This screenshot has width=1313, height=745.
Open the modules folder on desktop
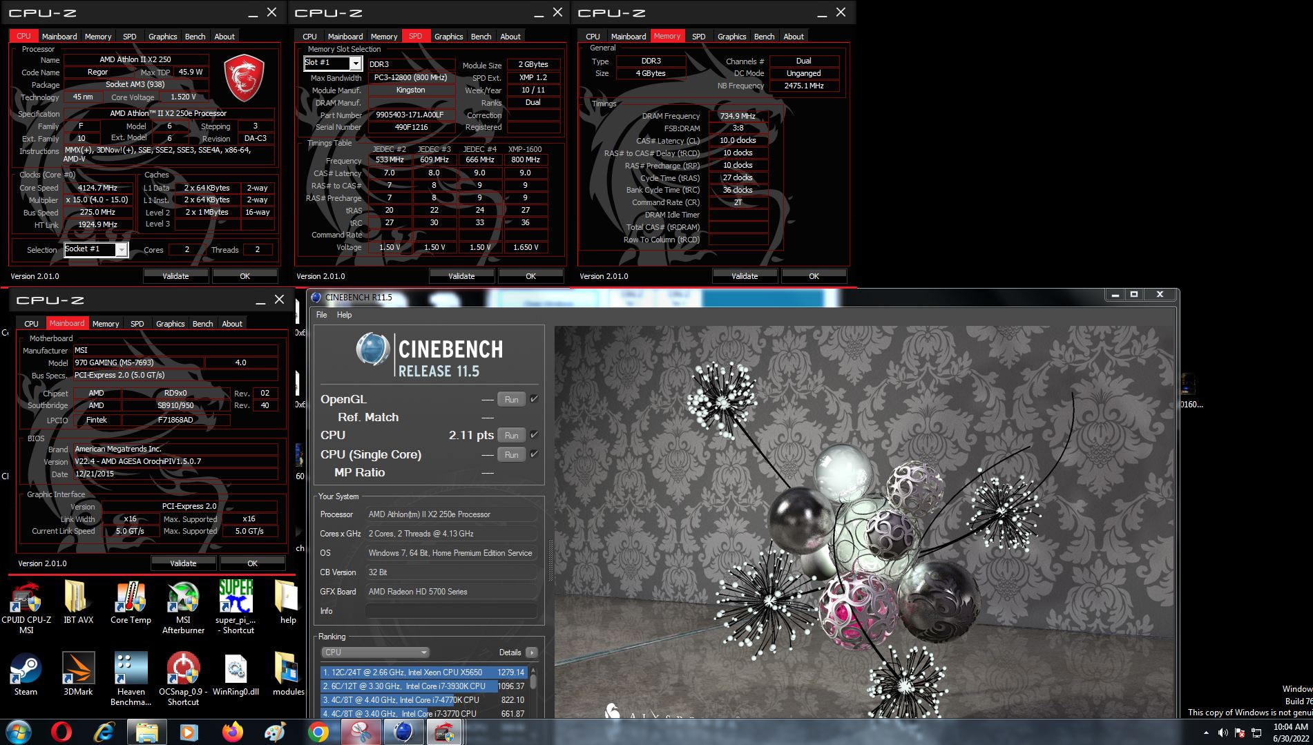pos(287,674)
